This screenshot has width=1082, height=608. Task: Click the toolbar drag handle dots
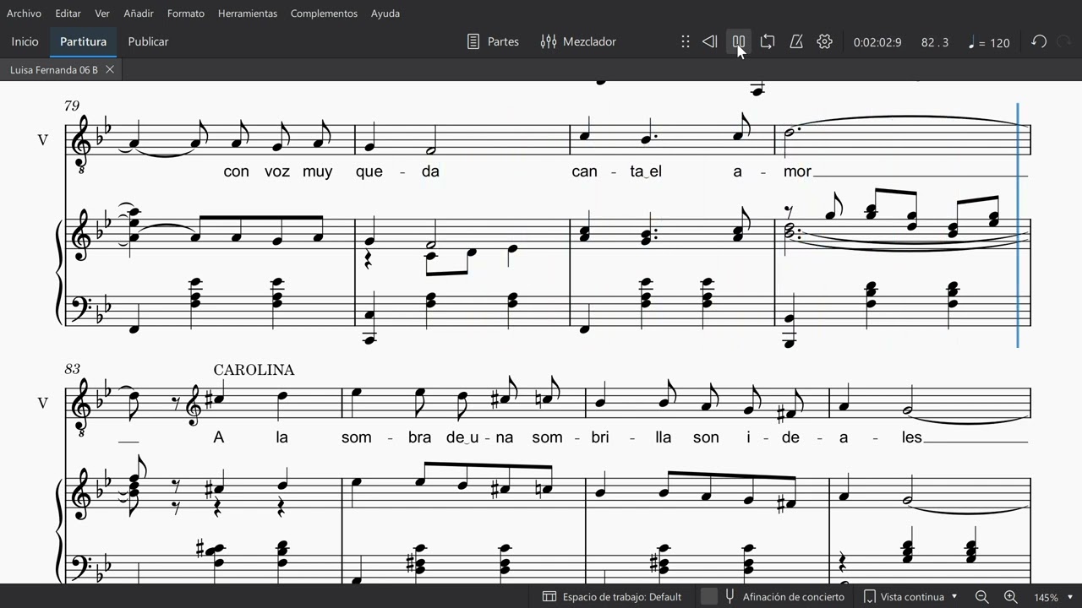click(x=686, y=41)
